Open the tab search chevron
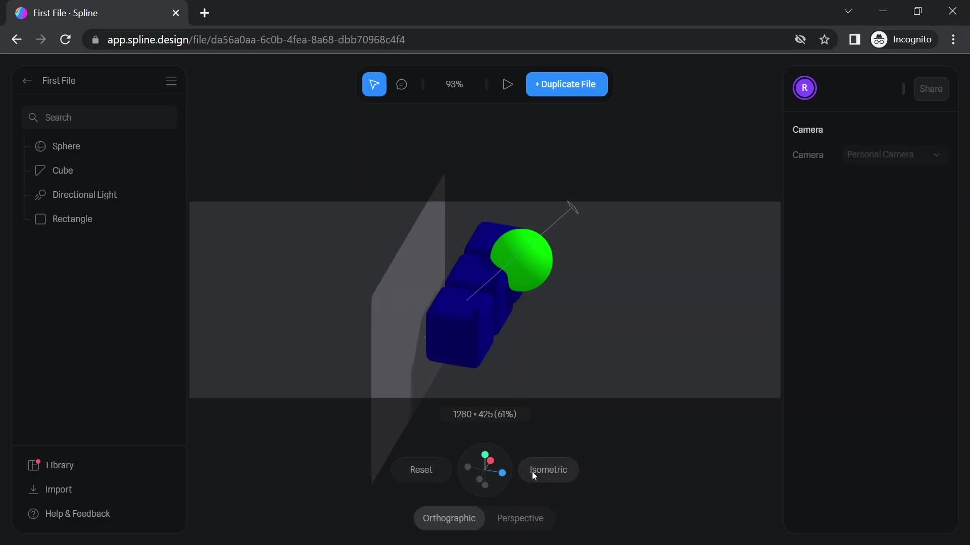 pos(848,11)
